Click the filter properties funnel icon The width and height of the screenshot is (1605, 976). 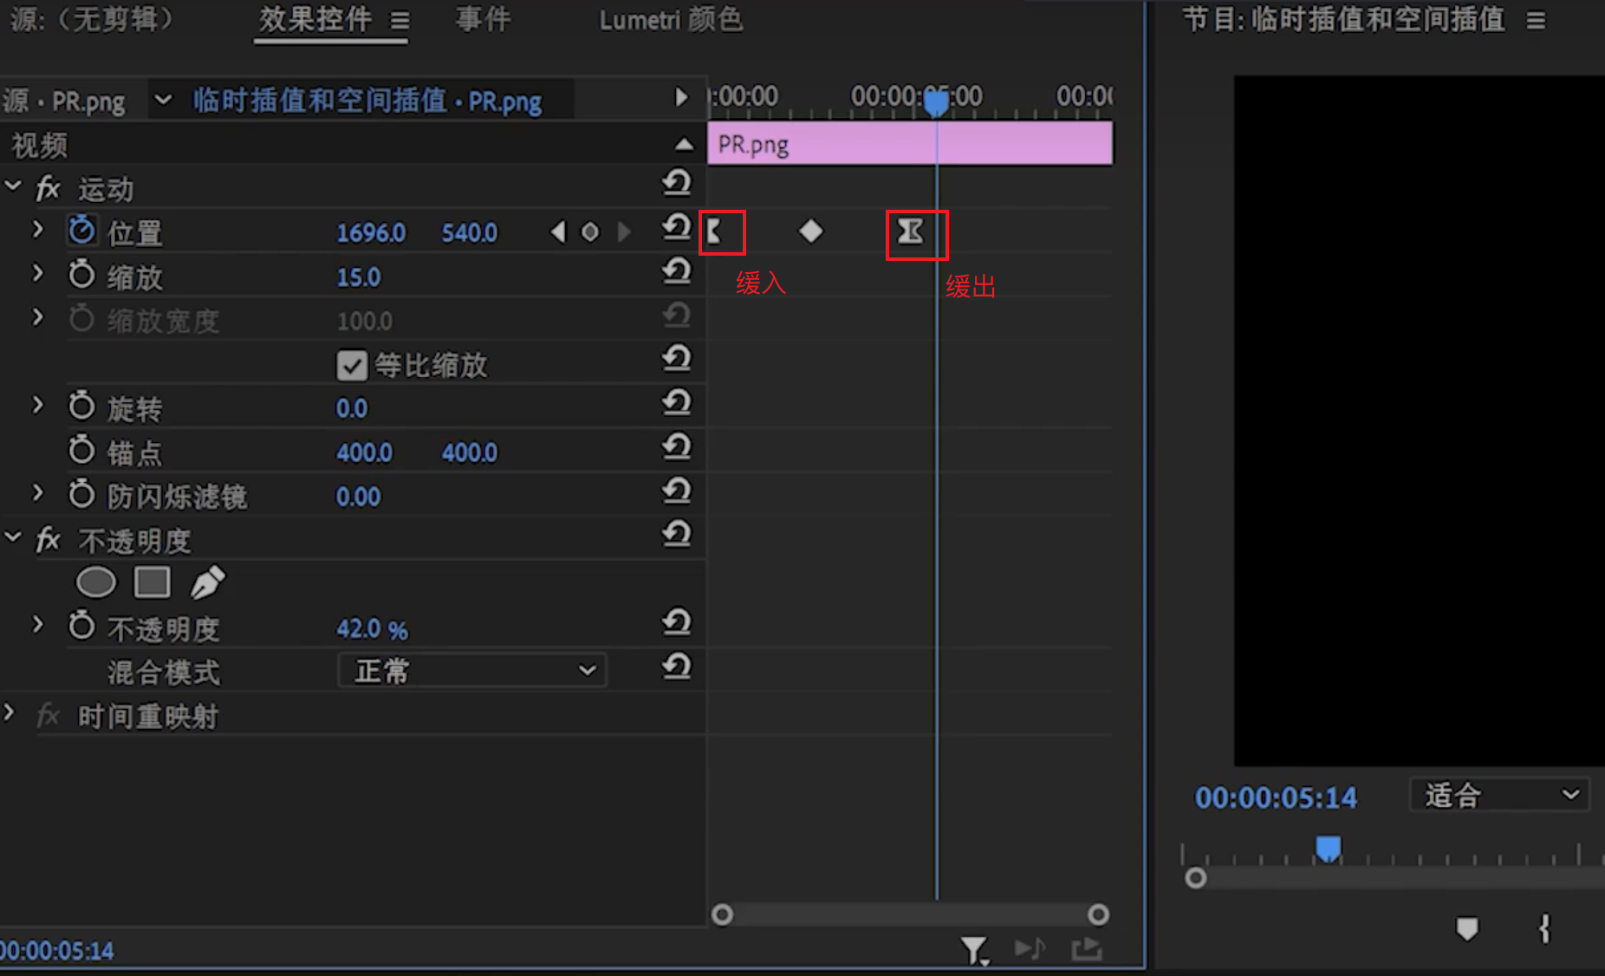point(973,951)
